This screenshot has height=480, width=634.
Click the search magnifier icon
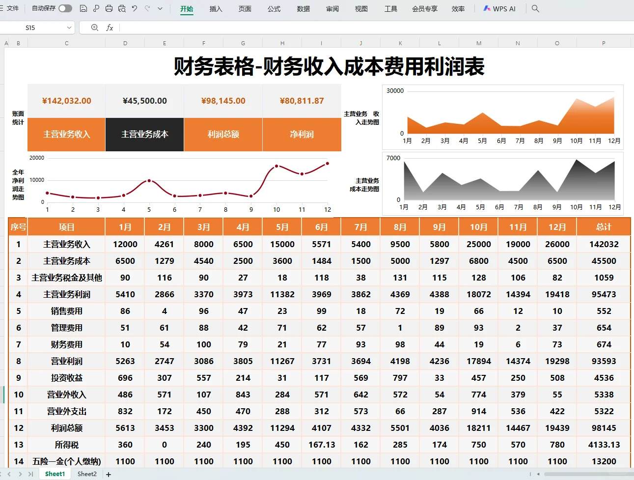[x=535, y=9]
